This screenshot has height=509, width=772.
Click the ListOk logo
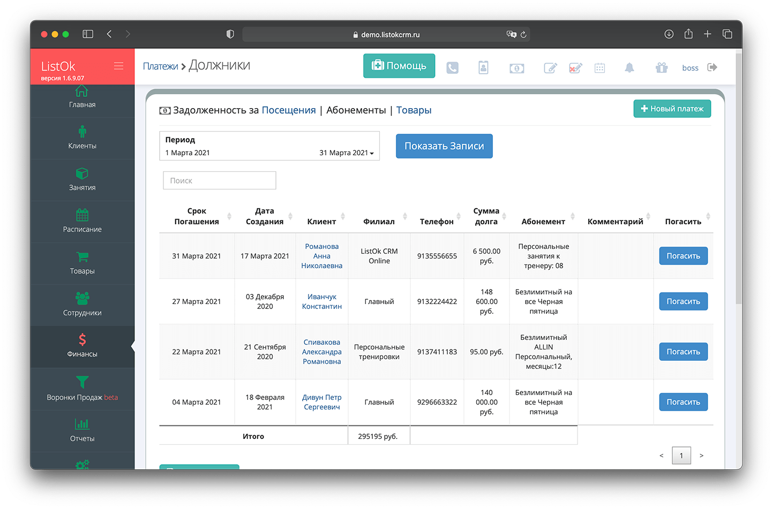pos(58,66)
